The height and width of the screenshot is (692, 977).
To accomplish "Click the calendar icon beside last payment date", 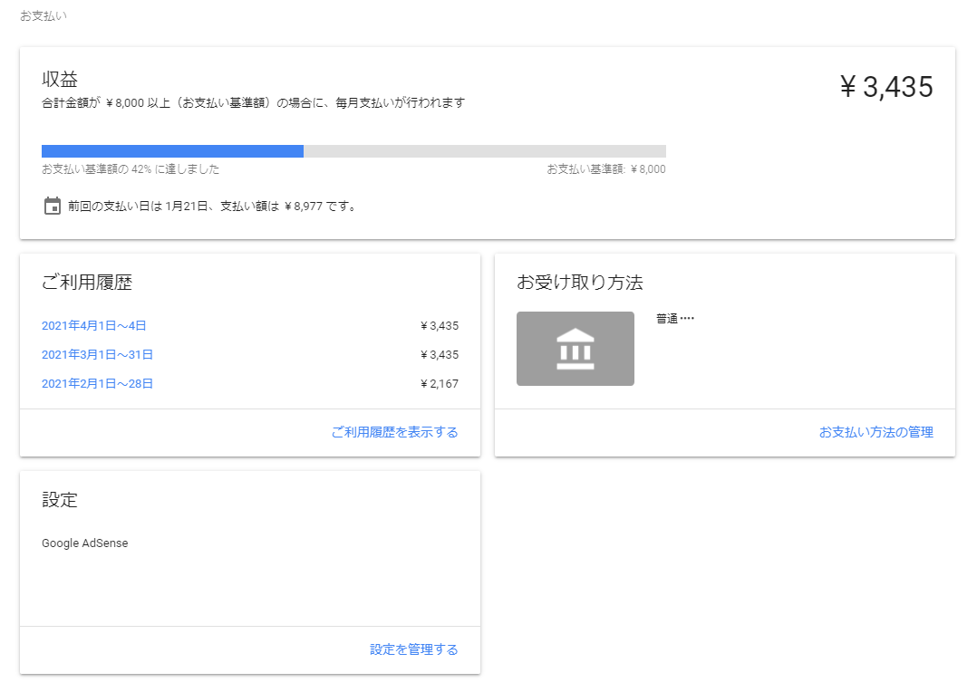I will click(x=53, y=206).
